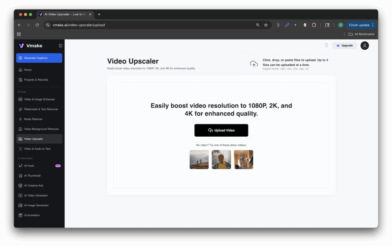Go to Projects & Records
This screenshot has width=392, height=246.
(36, 80)
